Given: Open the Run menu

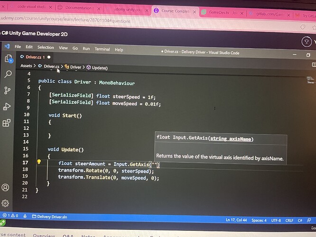Looking at the screenshot, I should pyautogui.click(x=86, y=49).
